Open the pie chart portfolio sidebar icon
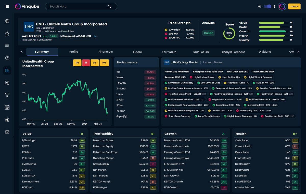The image size is (306, 194). click(7, 58)
